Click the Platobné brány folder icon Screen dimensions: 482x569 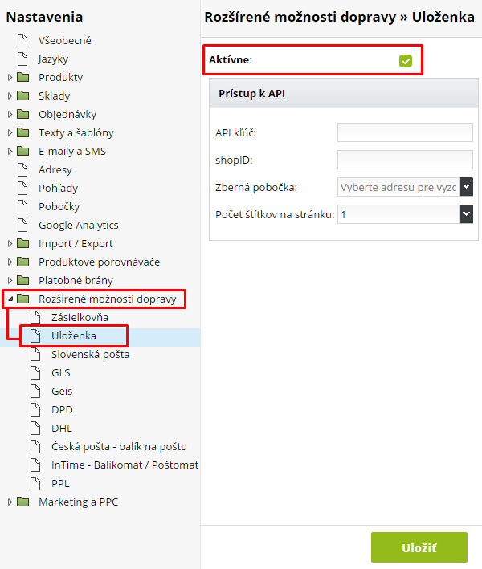[x=23, y=280]
